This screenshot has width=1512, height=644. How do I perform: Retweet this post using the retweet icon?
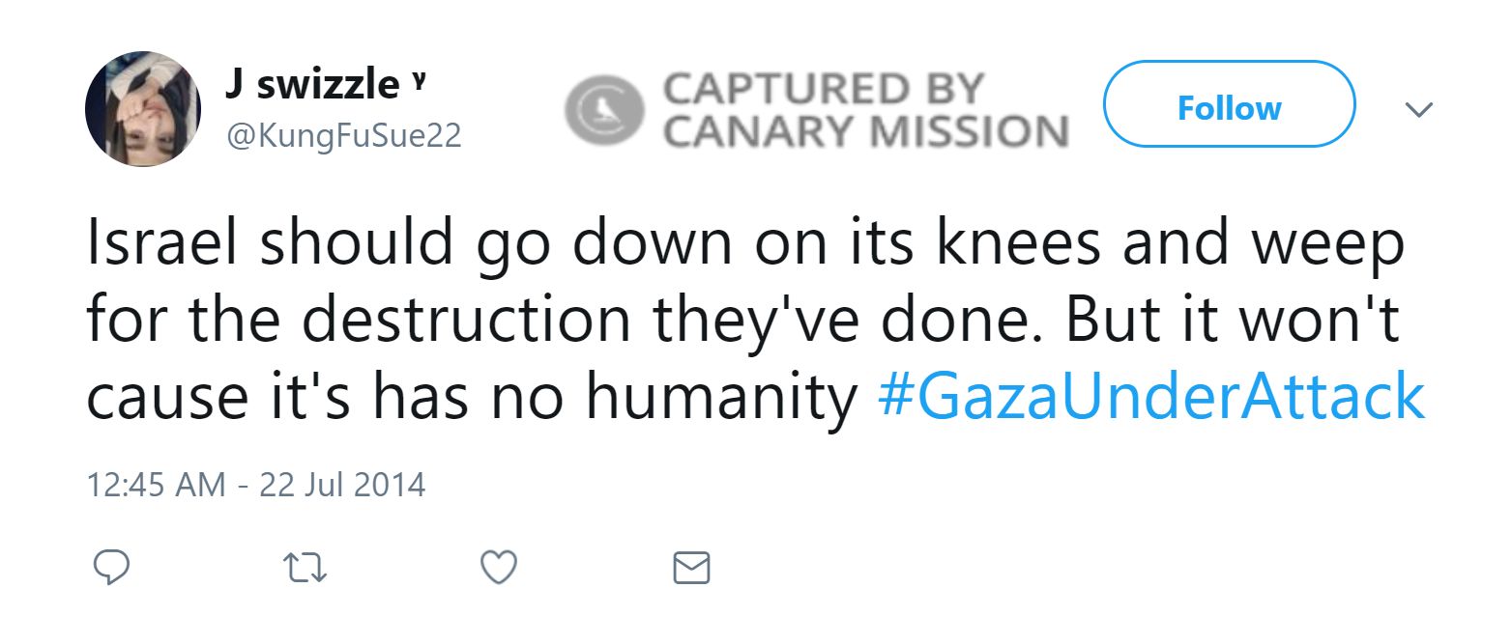(x=305, y=568)
